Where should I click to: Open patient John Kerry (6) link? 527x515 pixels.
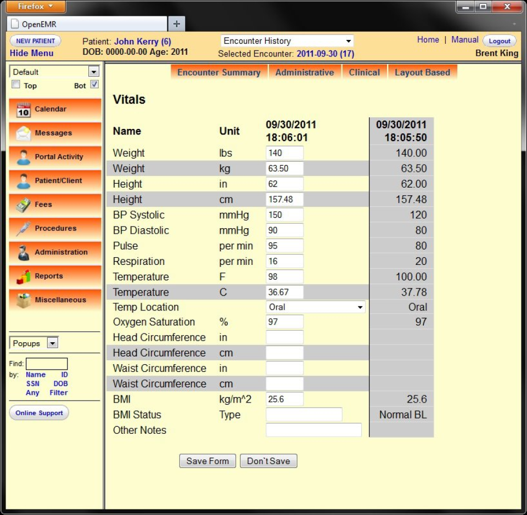143,42
